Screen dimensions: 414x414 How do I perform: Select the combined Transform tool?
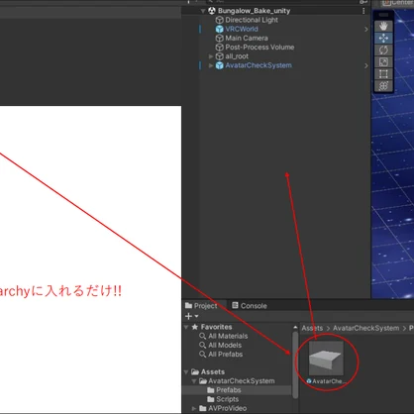tap(383, 86)
